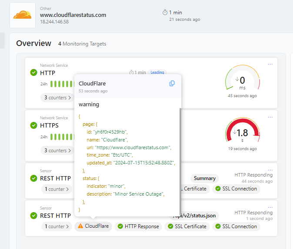Expand 1 counter on first REST HTTP sensor
This screenshot has width=293, height=249.
[57, 189]
